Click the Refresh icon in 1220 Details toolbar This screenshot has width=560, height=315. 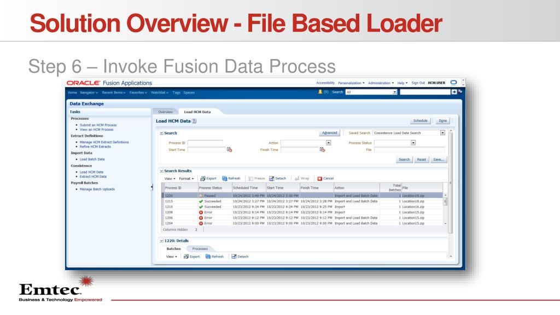click(208, 257)
